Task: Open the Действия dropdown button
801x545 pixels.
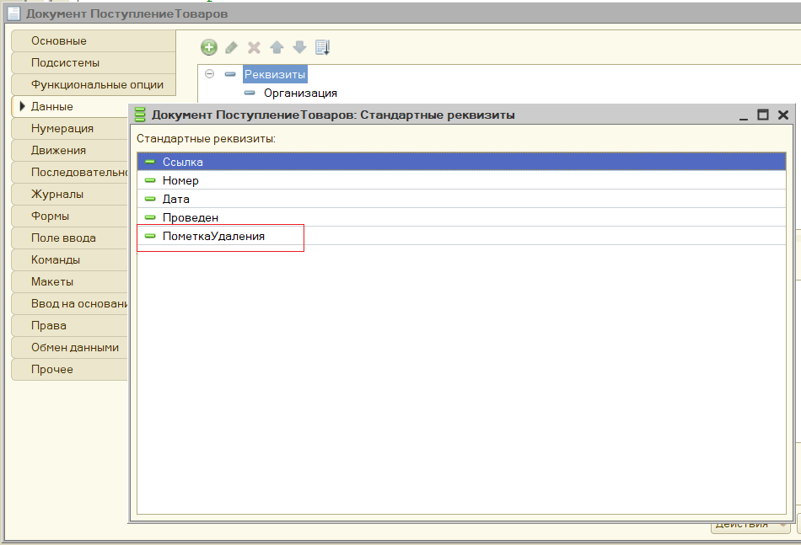Action: (x=750, y=526)
